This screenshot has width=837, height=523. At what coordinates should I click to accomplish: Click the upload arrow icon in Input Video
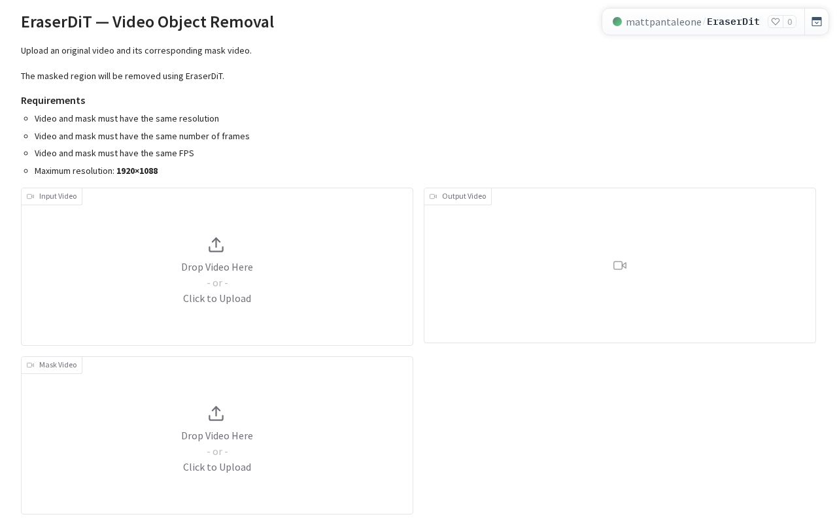[x=216, y=245]
